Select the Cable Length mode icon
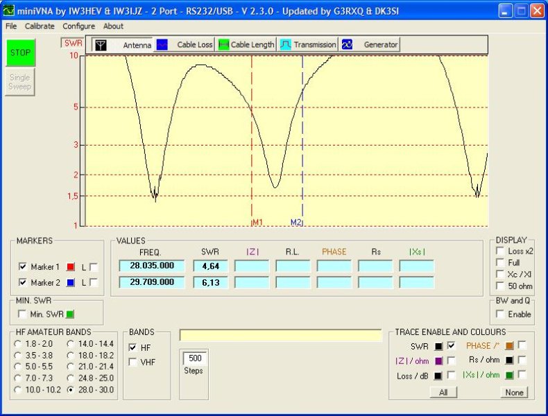Image resolution: width=548 pixels, height=416 pixels. click(223, 44)
